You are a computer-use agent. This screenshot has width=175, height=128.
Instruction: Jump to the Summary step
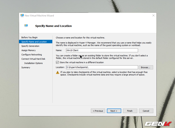(x=26, y=68)
